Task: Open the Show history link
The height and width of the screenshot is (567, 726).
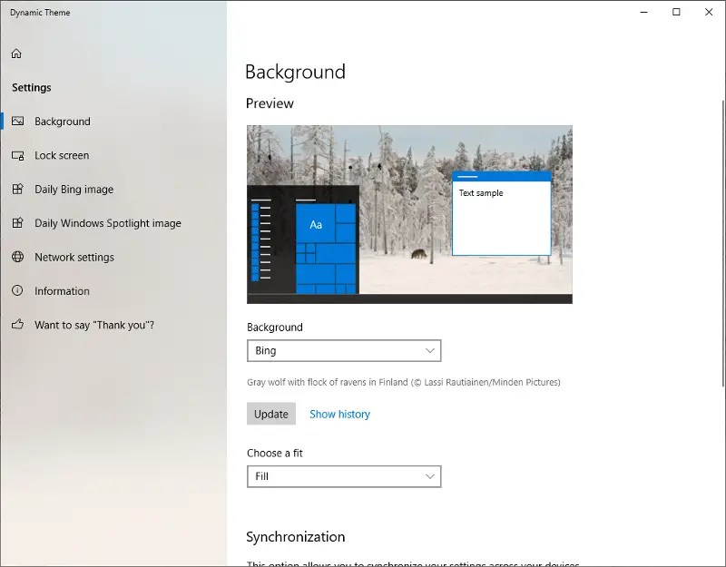Action: click(339, 414)
